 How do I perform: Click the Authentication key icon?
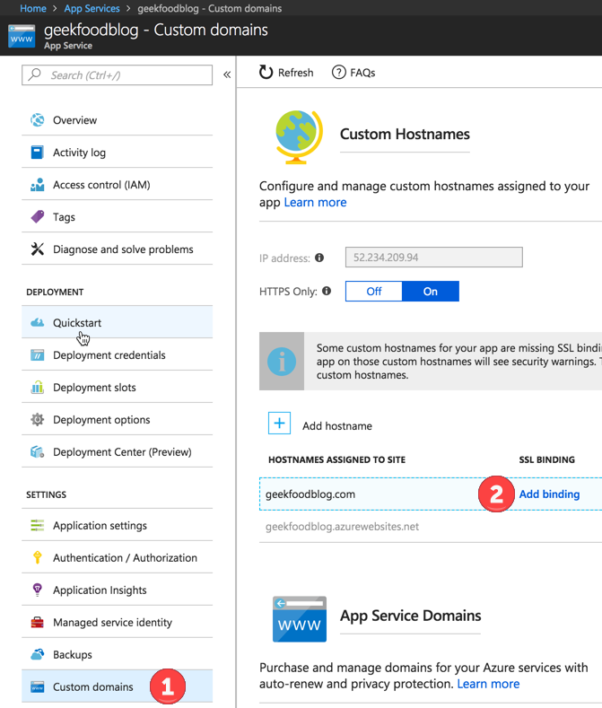click(x=37, y=557)
